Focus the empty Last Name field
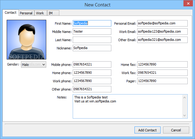This screenshot has height=139, width=195. pos(92,40)
